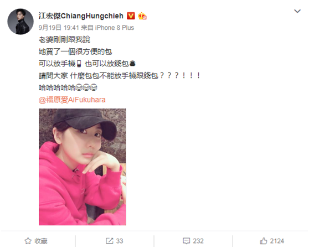Click the iPhone 8 Plus source link

coord(115,28)
